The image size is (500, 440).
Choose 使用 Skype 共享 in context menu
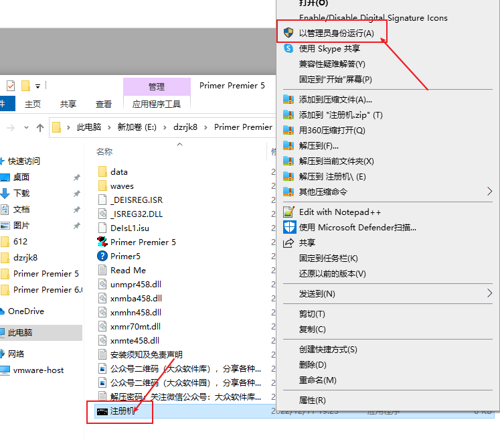pos(329,48)
